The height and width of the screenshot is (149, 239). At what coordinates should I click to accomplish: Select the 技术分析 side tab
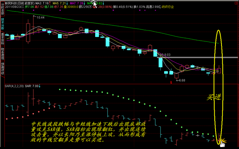pyautogui.click(x=2, y=24)
